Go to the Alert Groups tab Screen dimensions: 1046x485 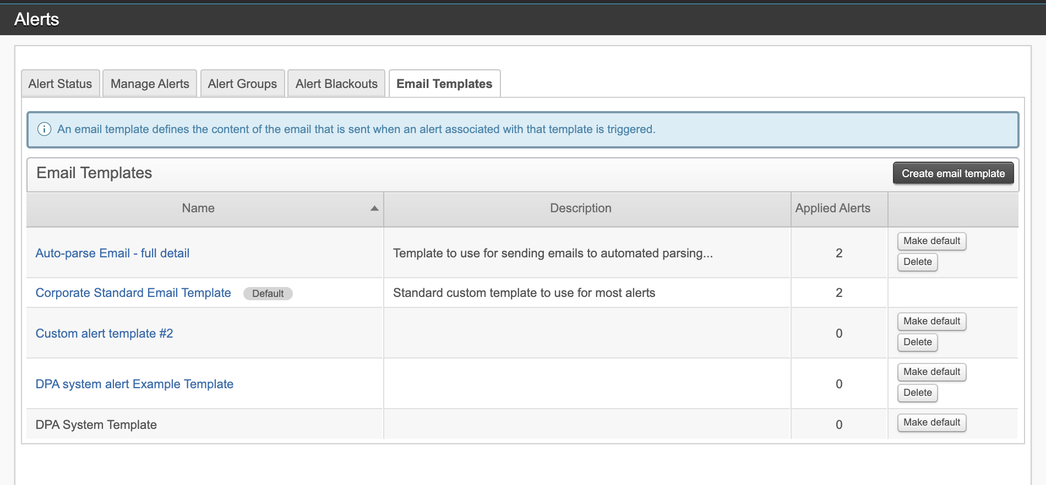[242, 84]
